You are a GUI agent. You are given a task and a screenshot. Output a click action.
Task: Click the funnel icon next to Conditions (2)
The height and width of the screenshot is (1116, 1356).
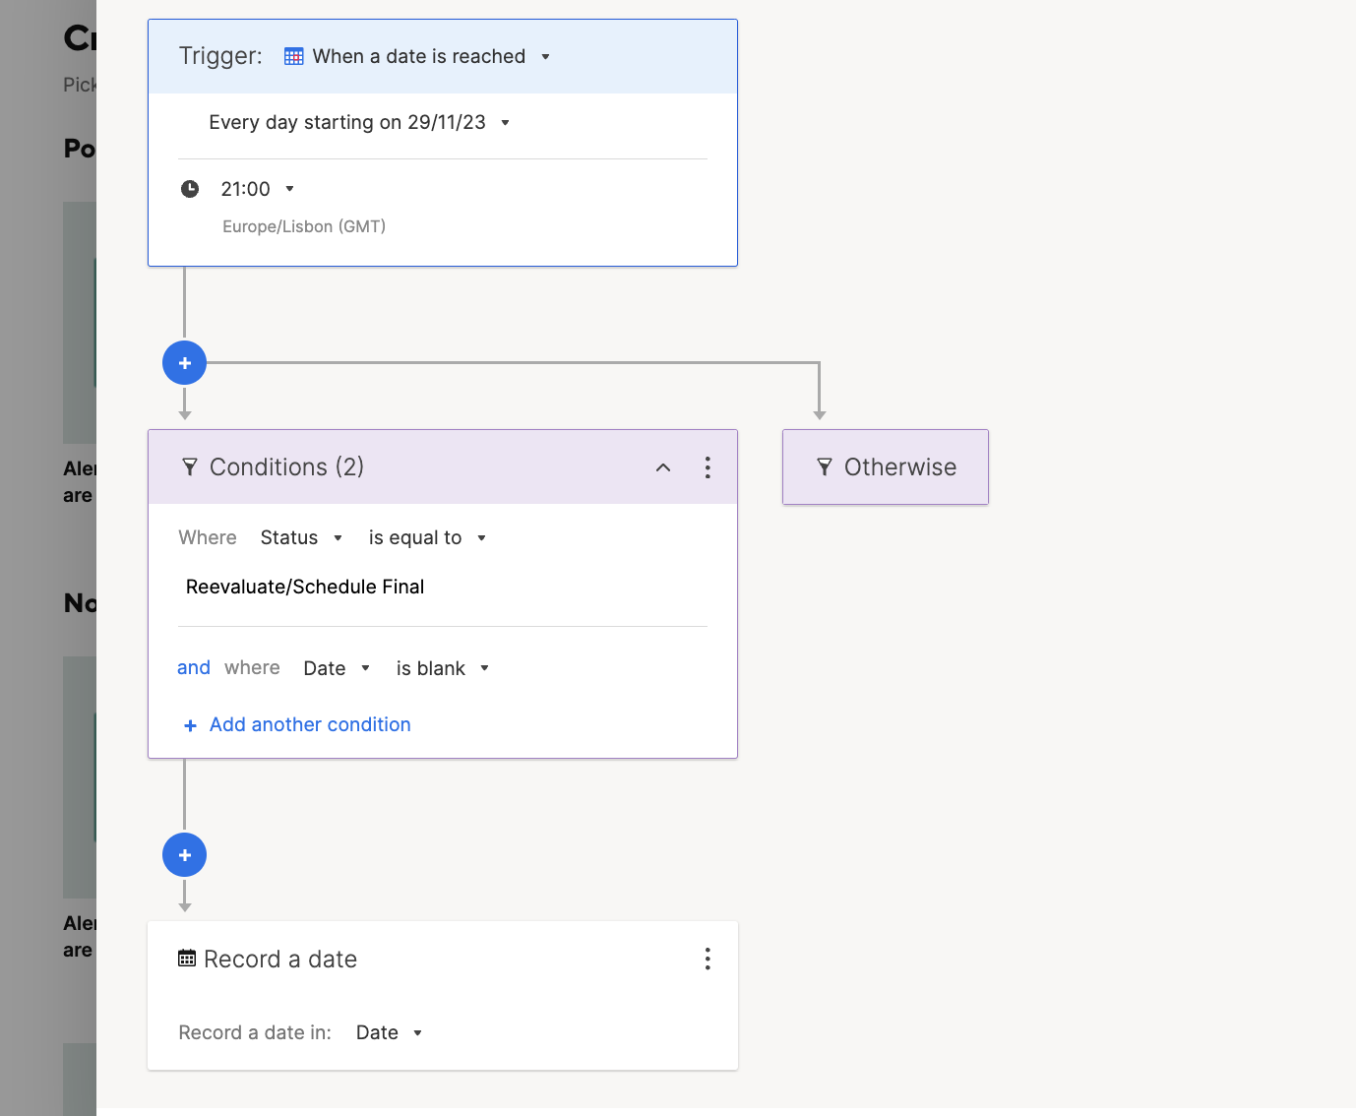(x=190, y=467)
